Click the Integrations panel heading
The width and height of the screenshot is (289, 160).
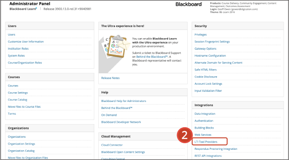coord(204,105)
